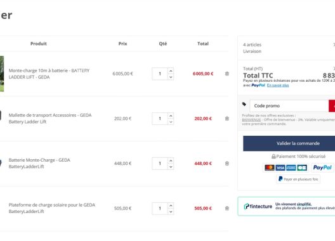
Task: Click the Mastercard payment icon
Action: coord(270,167)
